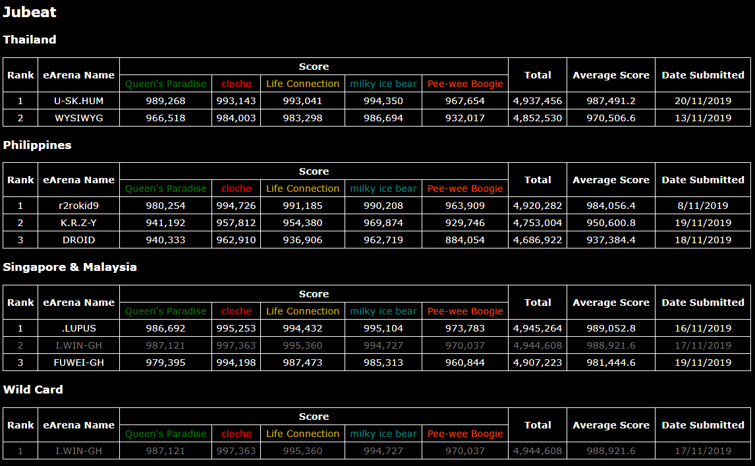The width and height of the screenshot is (755, 466).
Task: Select the Singapore & Malaysia heading
Action: tap(70, 267)
